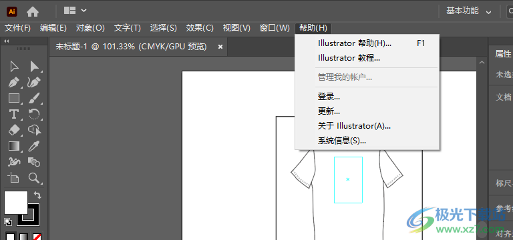
Task: Close the open 帮助(H) menu
Action: coord(313,28)
